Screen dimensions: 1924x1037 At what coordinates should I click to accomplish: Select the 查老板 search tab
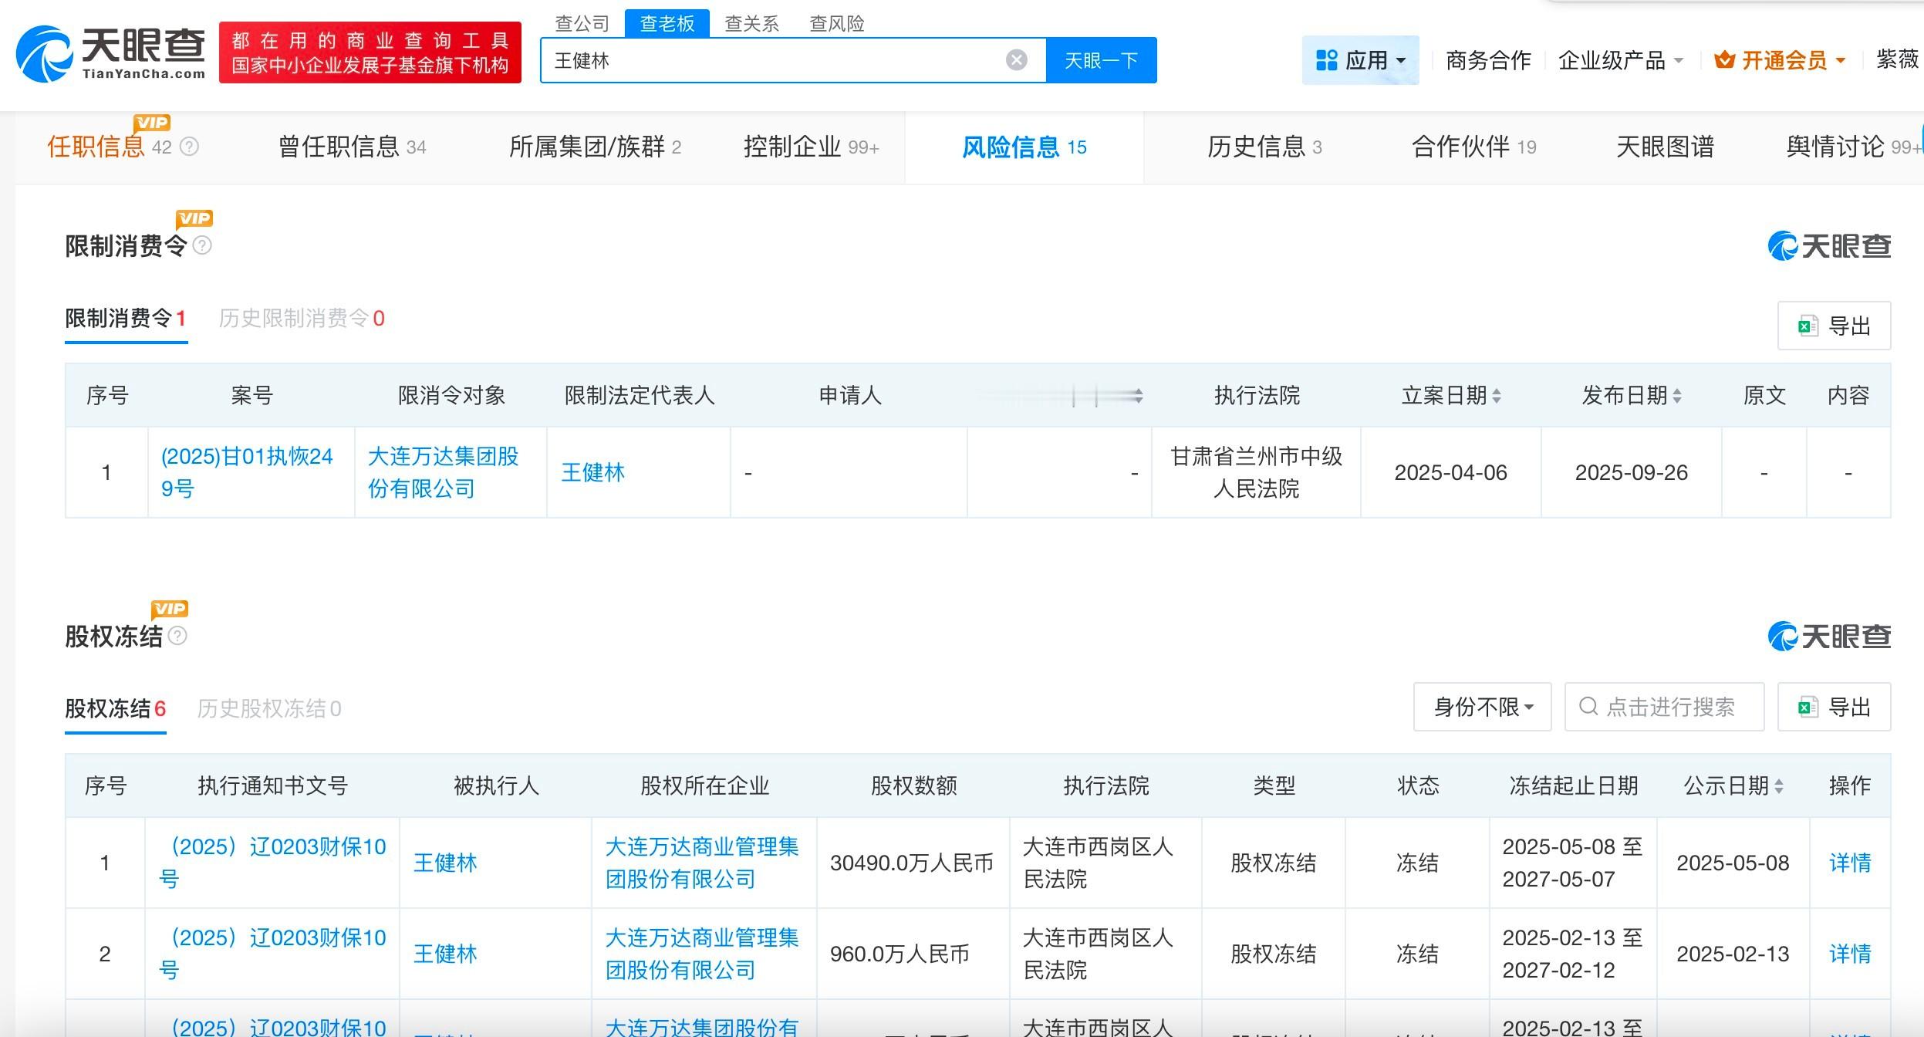tap(667, 24)
